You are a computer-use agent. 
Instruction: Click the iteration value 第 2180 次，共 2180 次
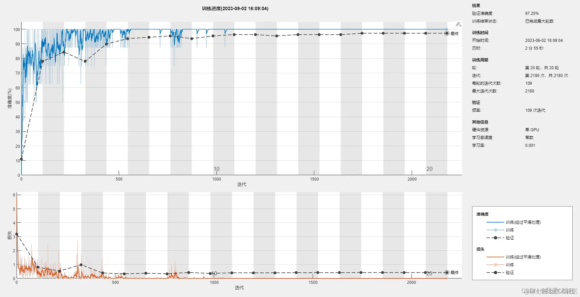point(546,76)
